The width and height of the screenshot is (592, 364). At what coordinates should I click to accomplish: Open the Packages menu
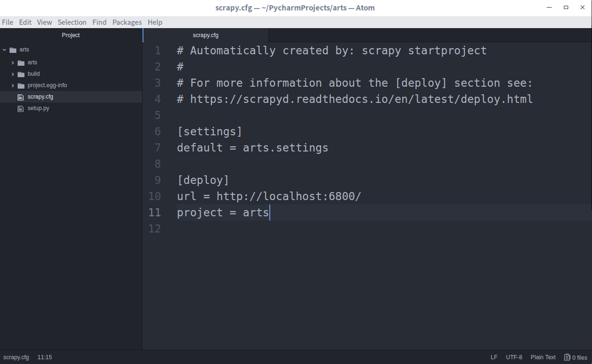coord(127,22)
